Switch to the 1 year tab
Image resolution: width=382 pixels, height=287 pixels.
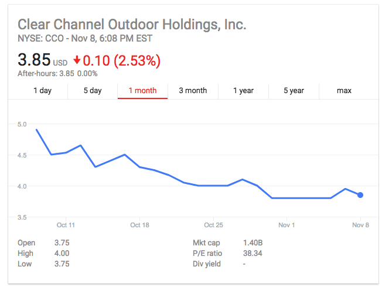pyautogui.click(x=243, y=91)
